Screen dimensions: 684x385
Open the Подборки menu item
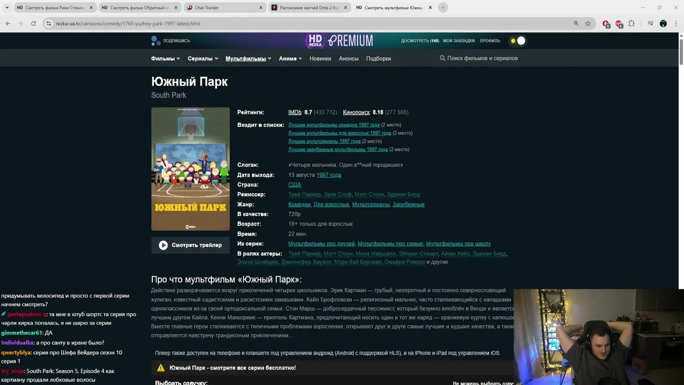point(378,58)
